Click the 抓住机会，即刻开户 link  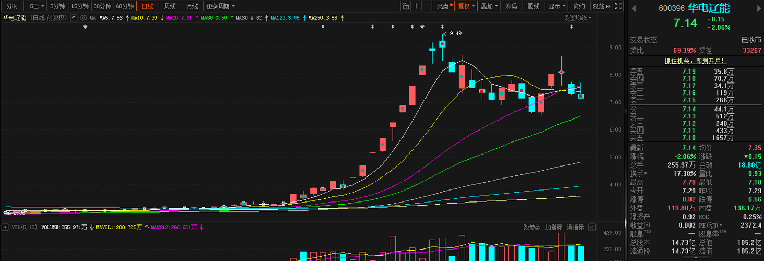(x=694, y=61)
